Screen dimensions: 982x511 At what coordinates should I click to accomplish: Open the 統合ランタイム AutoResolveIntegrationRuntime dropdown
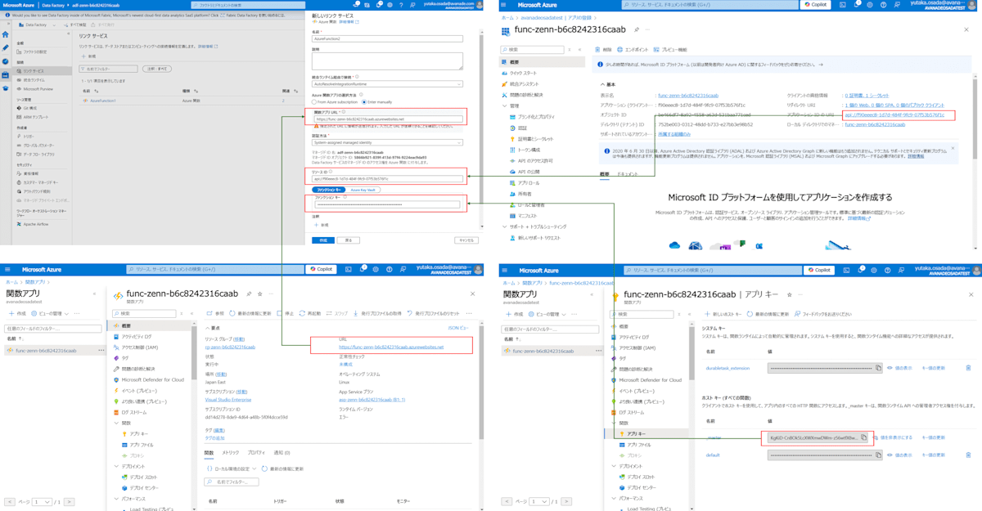[x=388, y=83]
